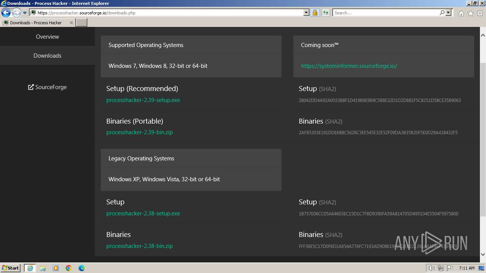
Task: Open the Tools gear icon
Action: pyautogui.click(x=480, y=13)
